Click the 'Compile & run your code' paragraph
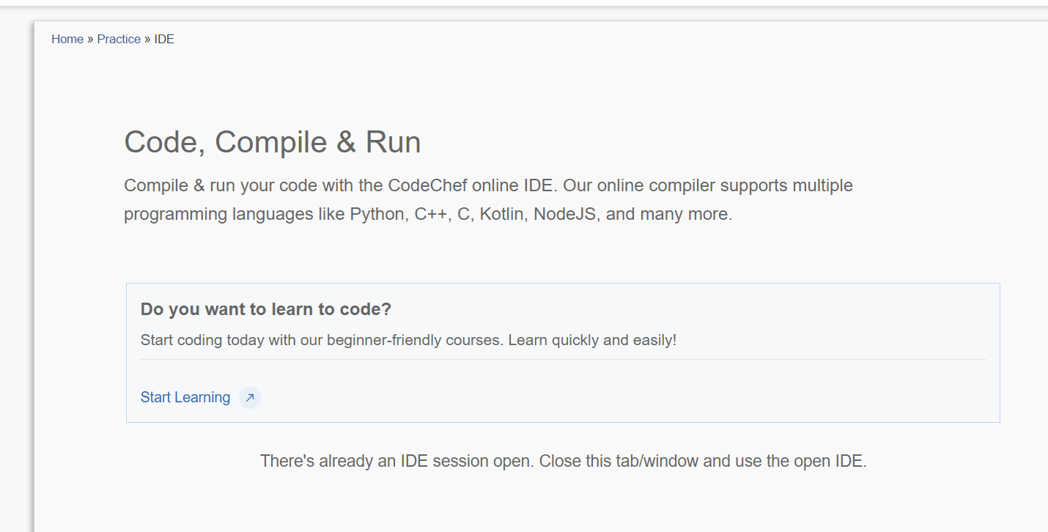Image resolution: width=1048 pixels, height=532 pixels. pyautogui.click(x=488, y=200)
